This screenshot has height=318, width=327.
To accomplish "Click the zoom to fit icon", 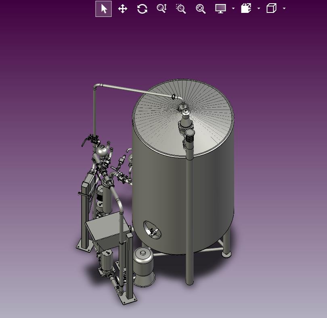I will point(201,9).
